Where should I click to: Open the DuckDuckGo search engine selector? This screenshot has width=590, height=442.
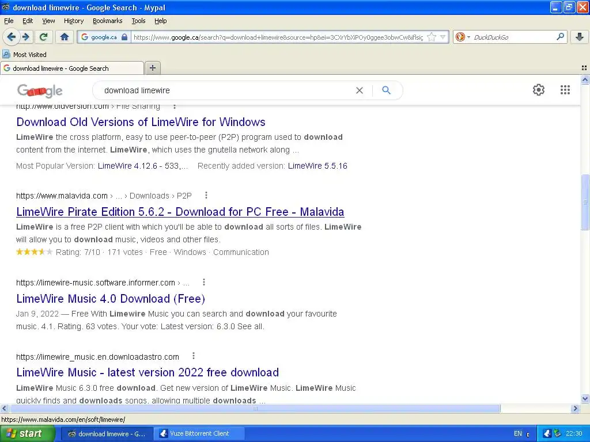click(x=463, y=37)
